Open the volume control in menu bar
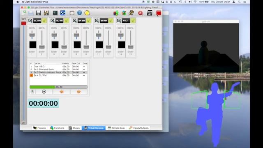The image size is (263, 148). tap(190, 2)
